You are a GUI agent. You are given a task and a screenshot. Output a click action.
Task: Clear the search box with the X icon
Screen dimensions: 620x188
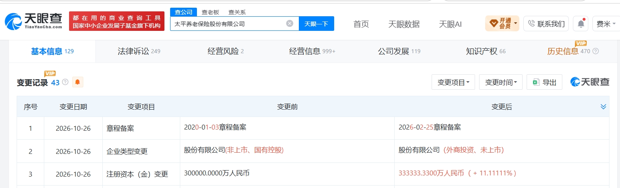tap(289, 24)
